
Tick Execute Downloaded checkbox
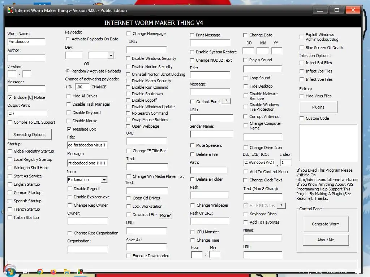(129, 256)
